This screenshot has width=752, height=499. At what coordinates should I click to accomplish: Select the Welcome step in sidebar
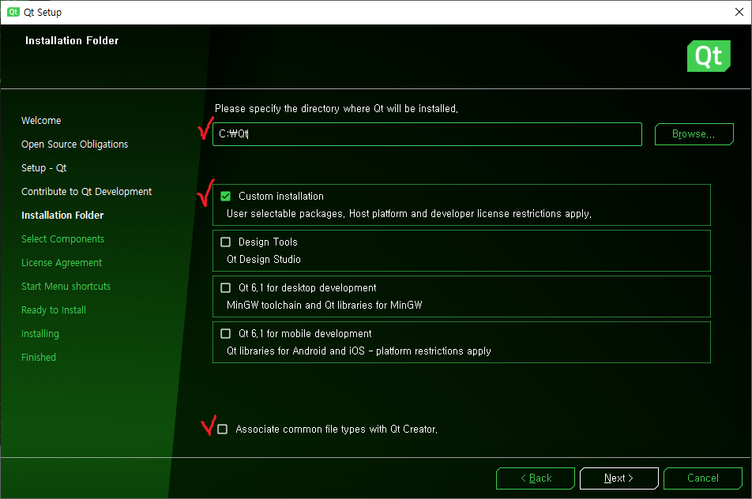point(41,121)
